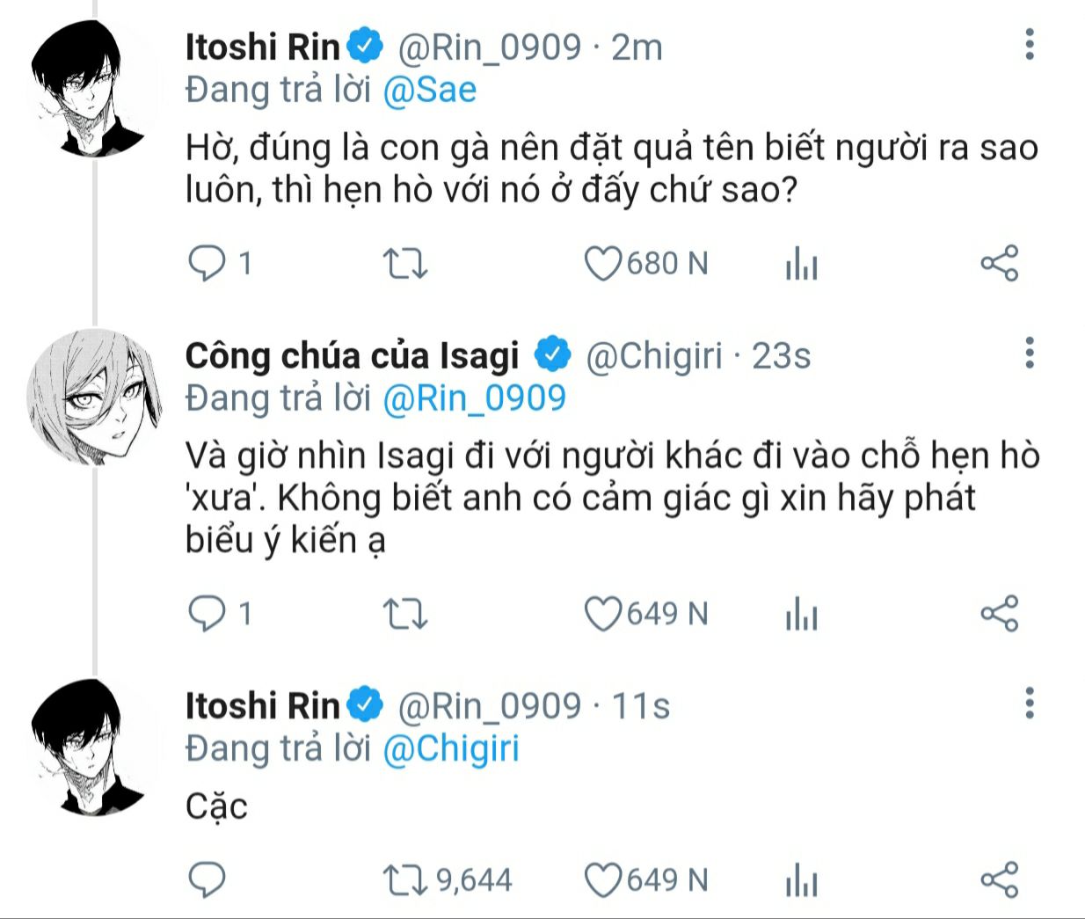Like Chigiri's tweet about Isagi
The height and width of the screenshot is (919, 1085).
coord(603,614)
